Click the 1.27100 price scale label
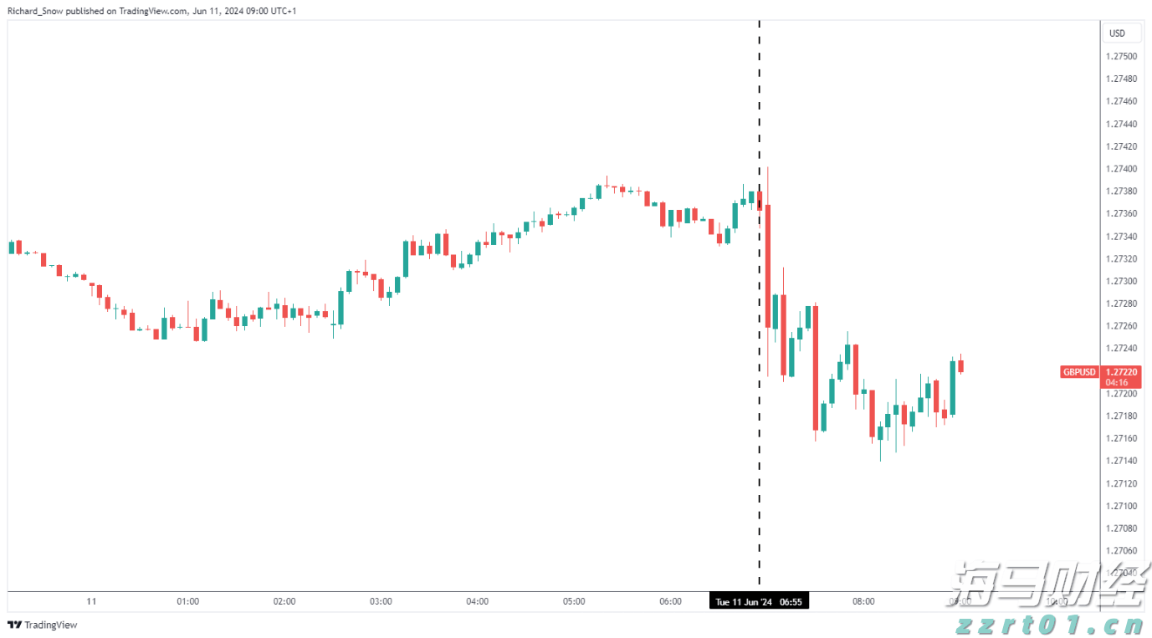Screen dimensions: 1152x638 tap(1121, 506)
